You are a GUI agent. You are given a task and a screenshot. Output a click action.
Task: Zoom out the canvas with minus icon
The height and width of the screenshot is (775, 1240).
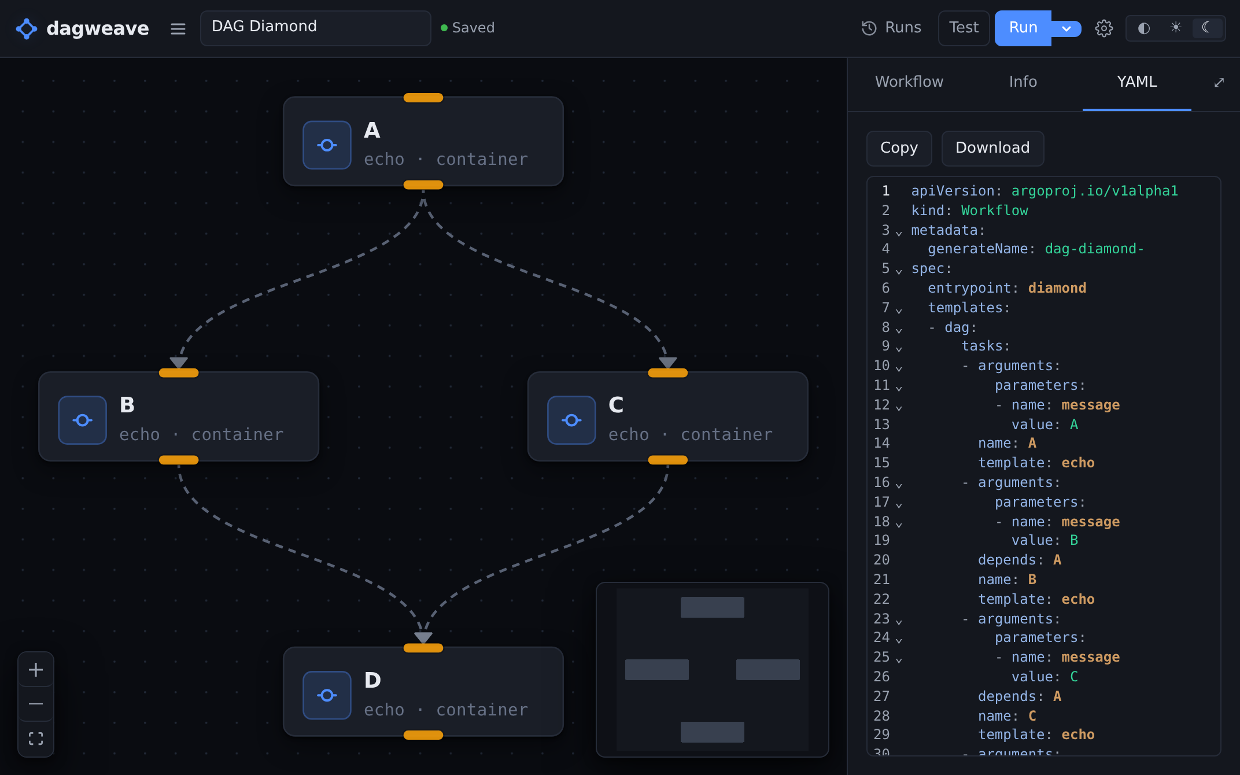click(36, 704)
